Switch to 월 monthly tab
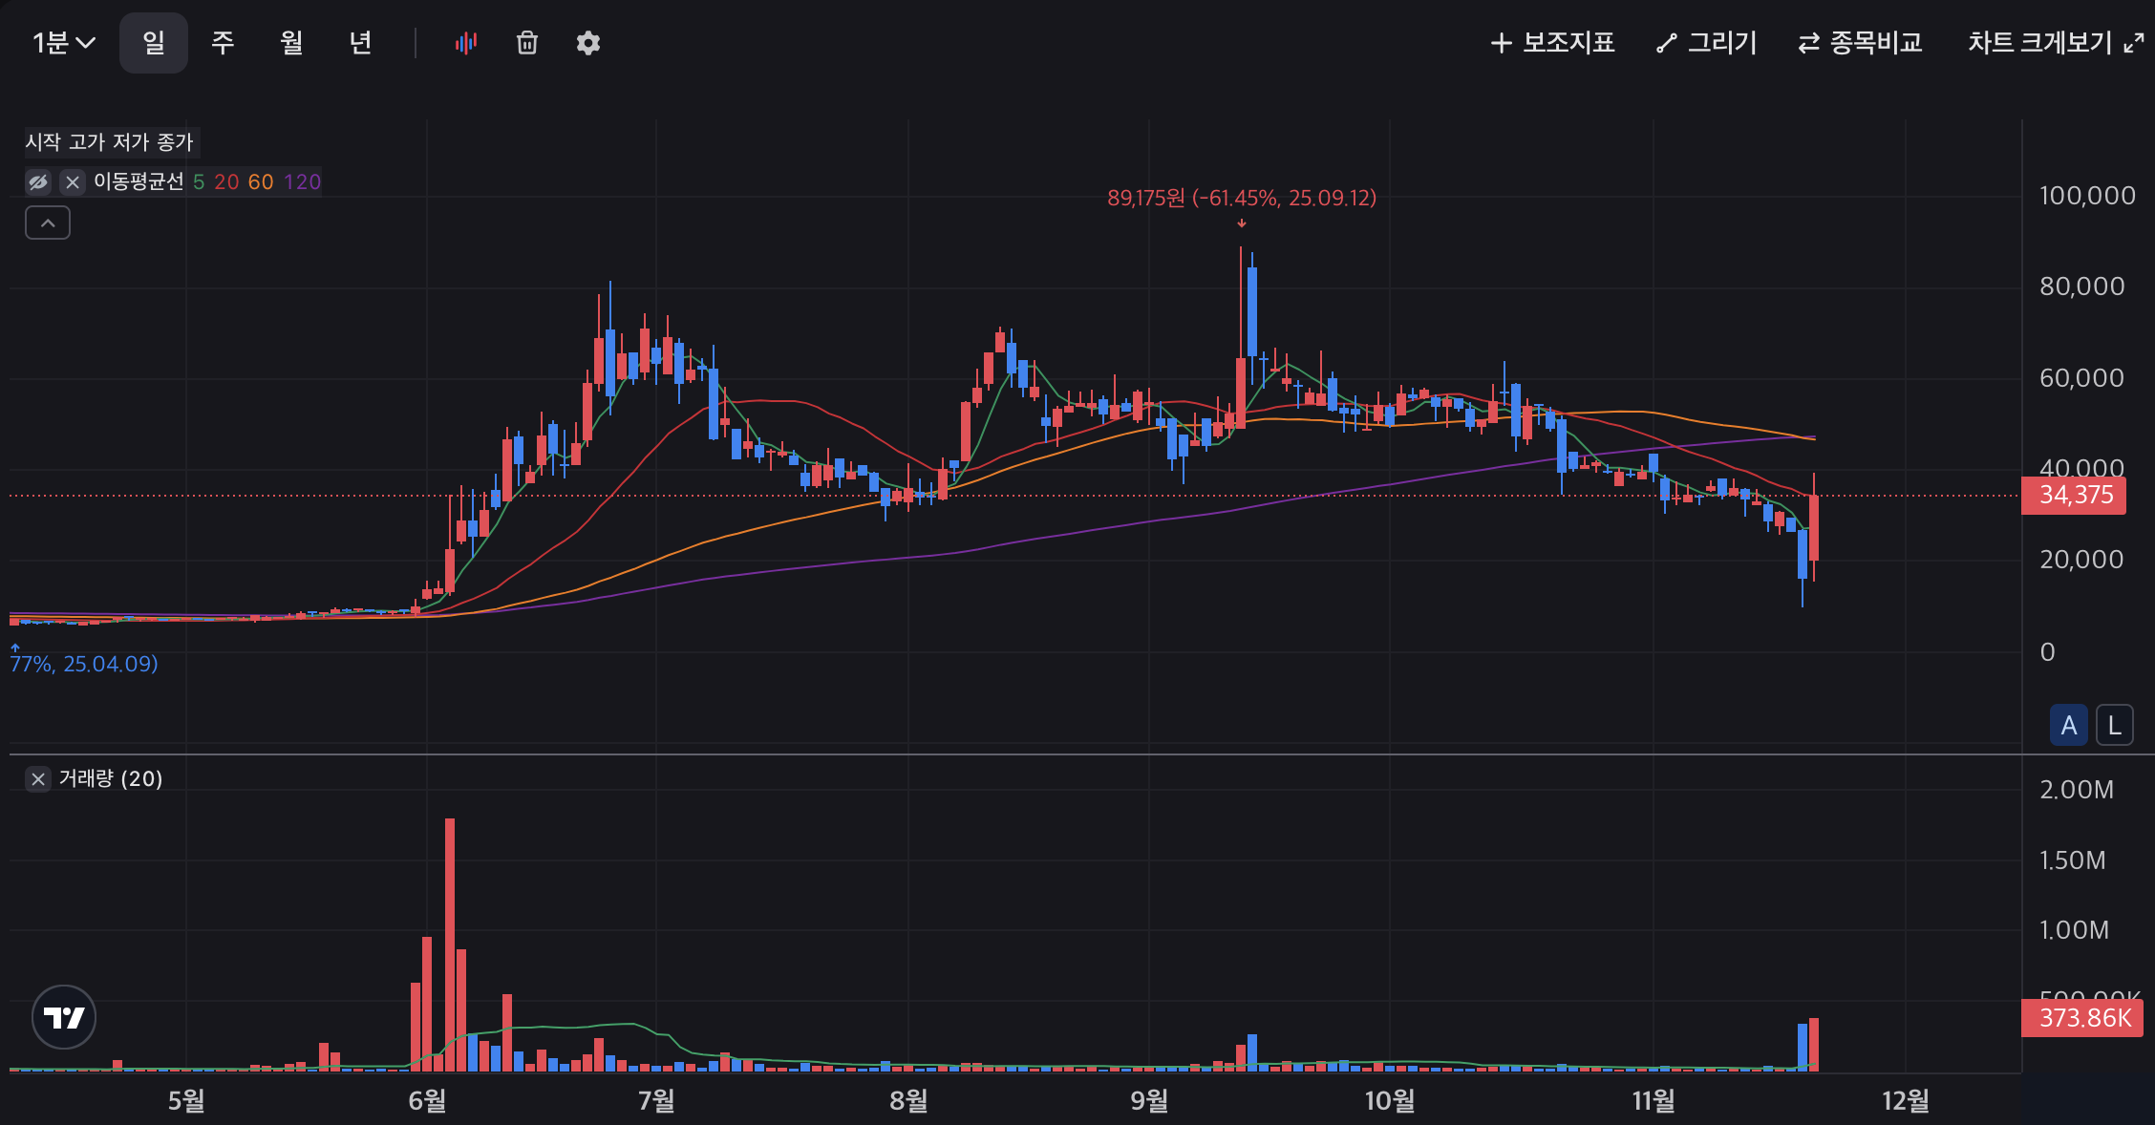The height and width of the screenshot is (1125, 2155). pyautogui.click(x=291, y=43)
